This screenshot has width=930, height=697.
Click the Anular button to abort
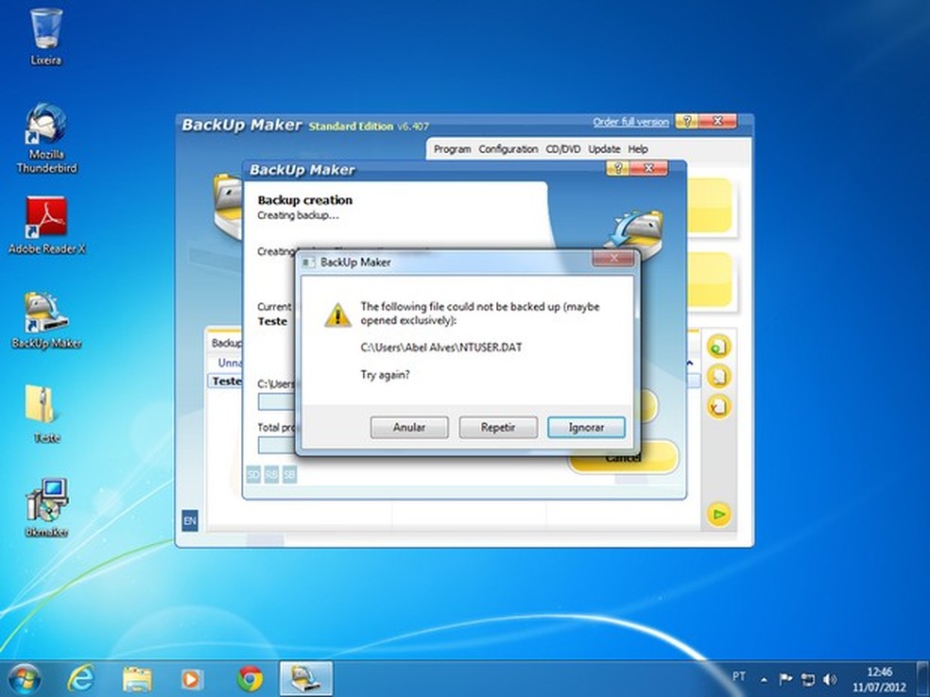pos(409,427)
